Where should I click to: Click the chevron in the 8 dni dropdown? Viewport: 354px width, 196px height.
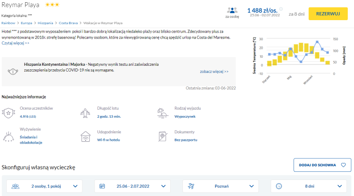coord(340,186)
